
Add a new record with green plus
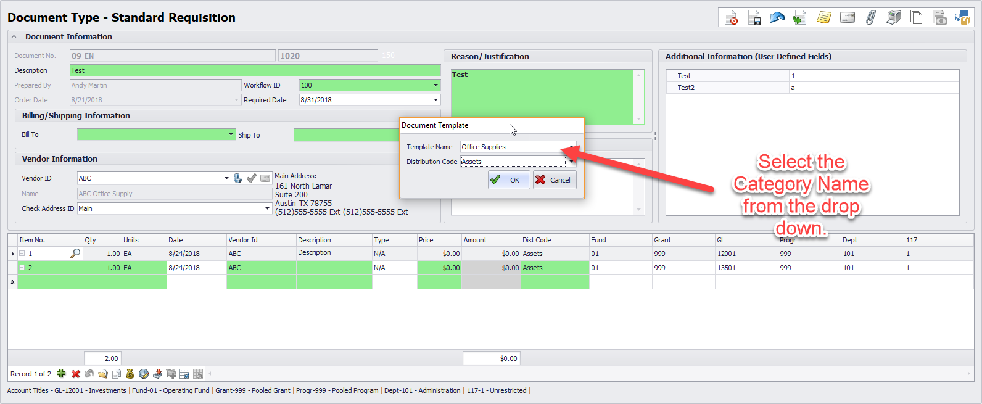(61, 374)
